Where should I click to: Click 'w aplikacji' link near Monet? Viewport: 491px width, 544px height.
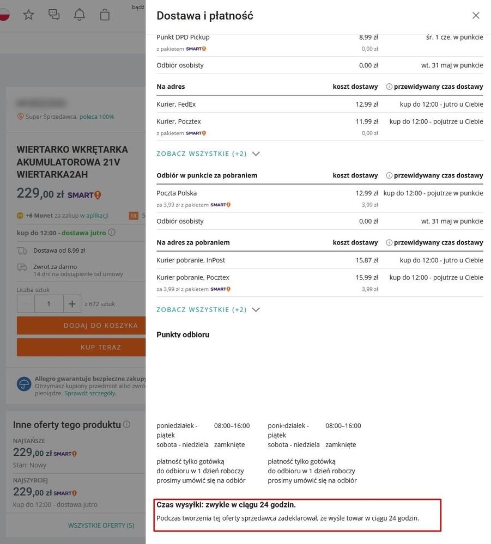tap(94, 216)
